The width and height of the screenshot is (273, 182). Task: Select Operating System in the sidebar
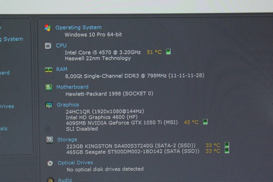pyautogui.click(x=11, y=39)
